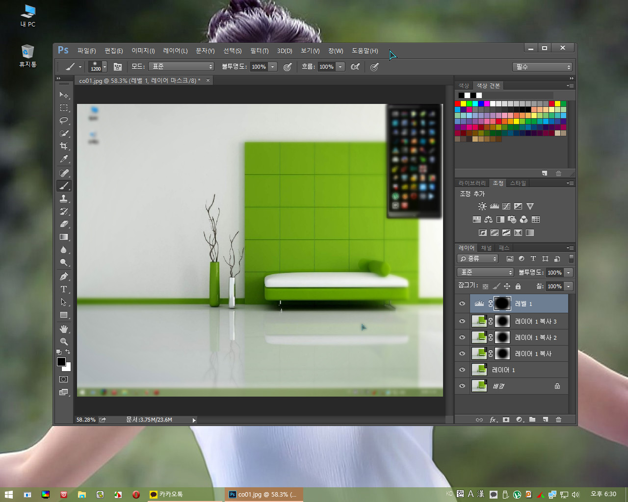Add a Channel Mixer adjustment
The image size is (628, 502).
click(x=523, y=220)
